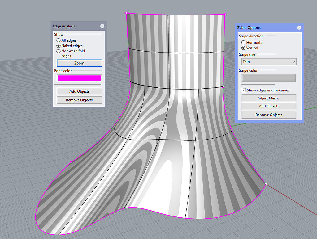Set stripe direction to Horizontal

tap(244, 42)
